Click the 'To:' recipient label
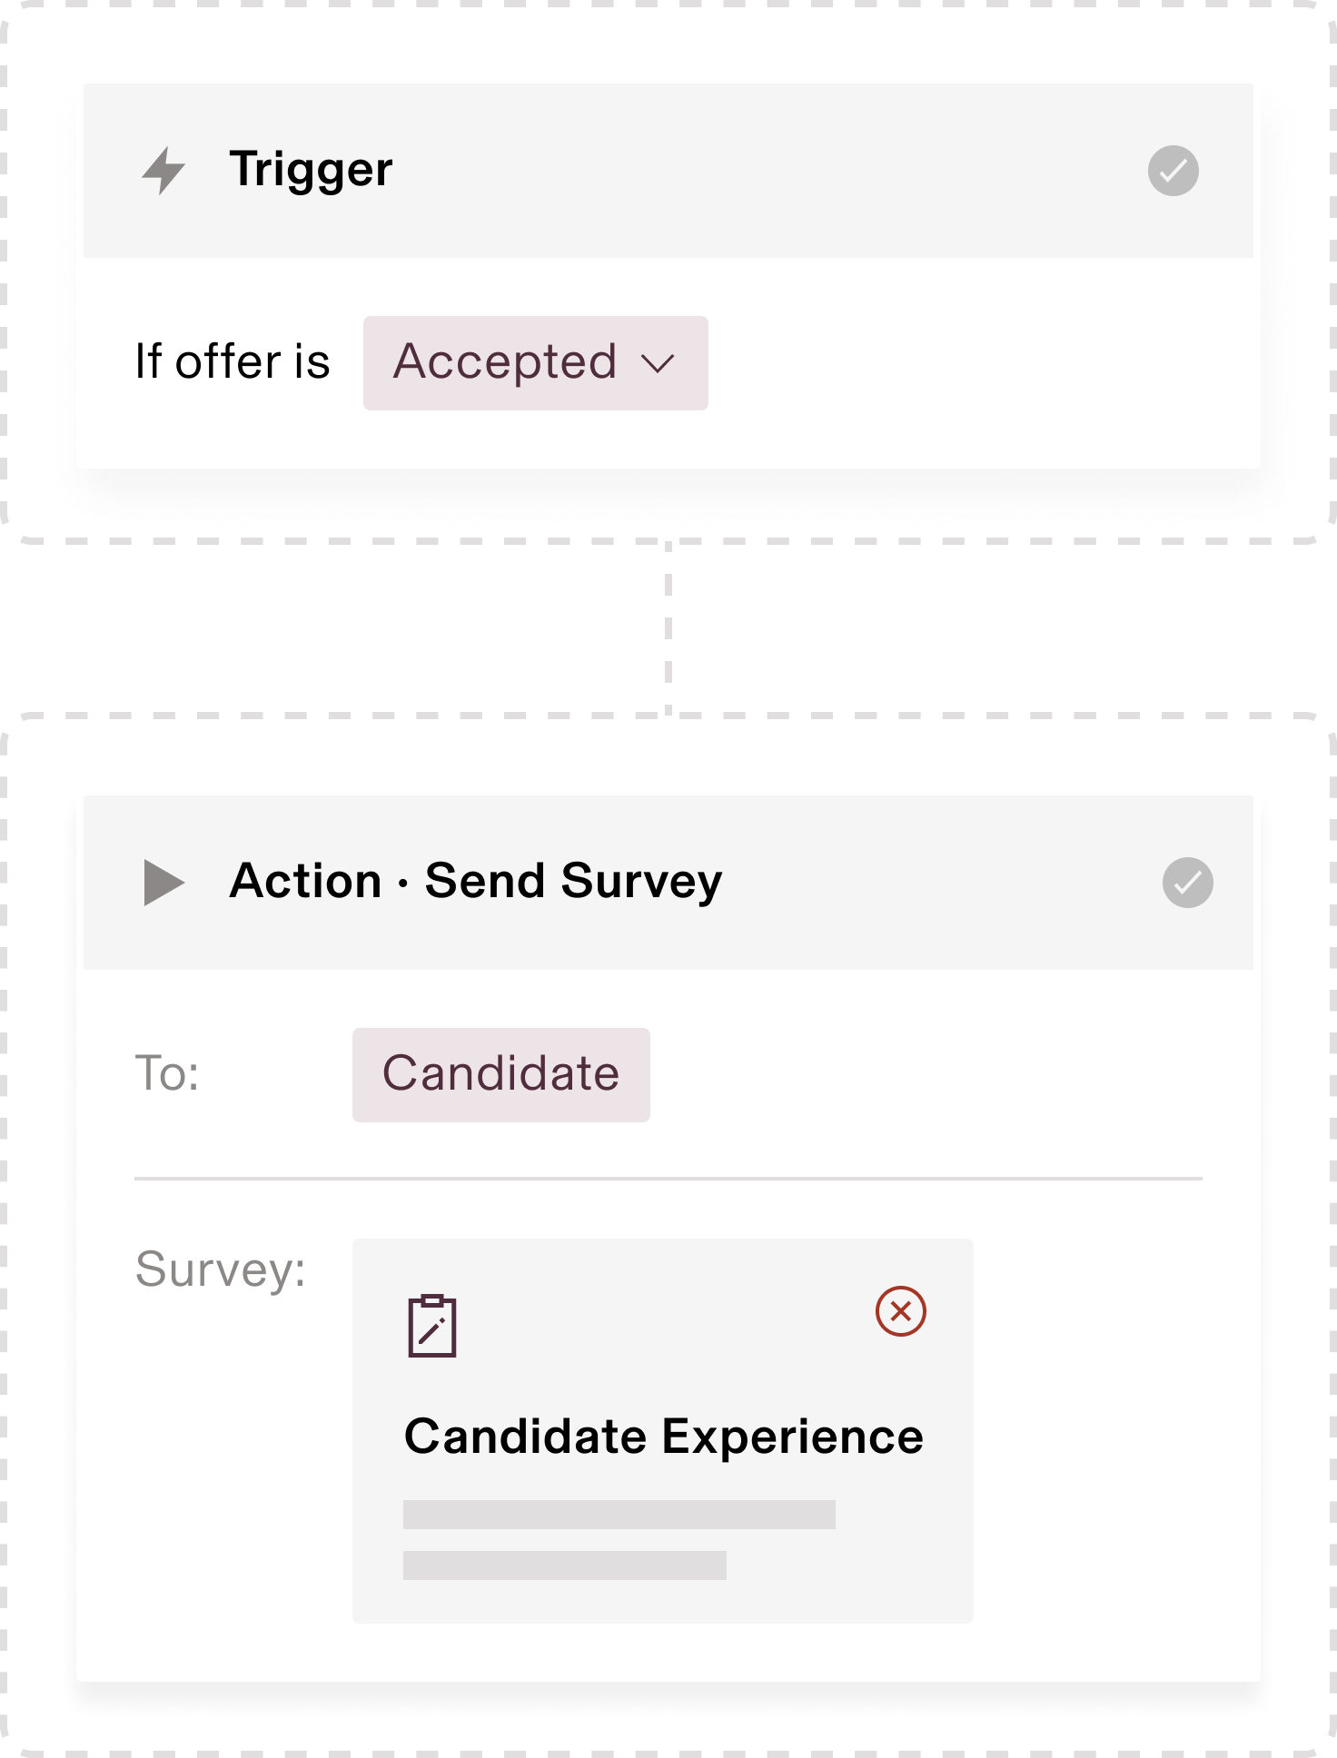The image size is (1337, 1758). point(167,1074)
